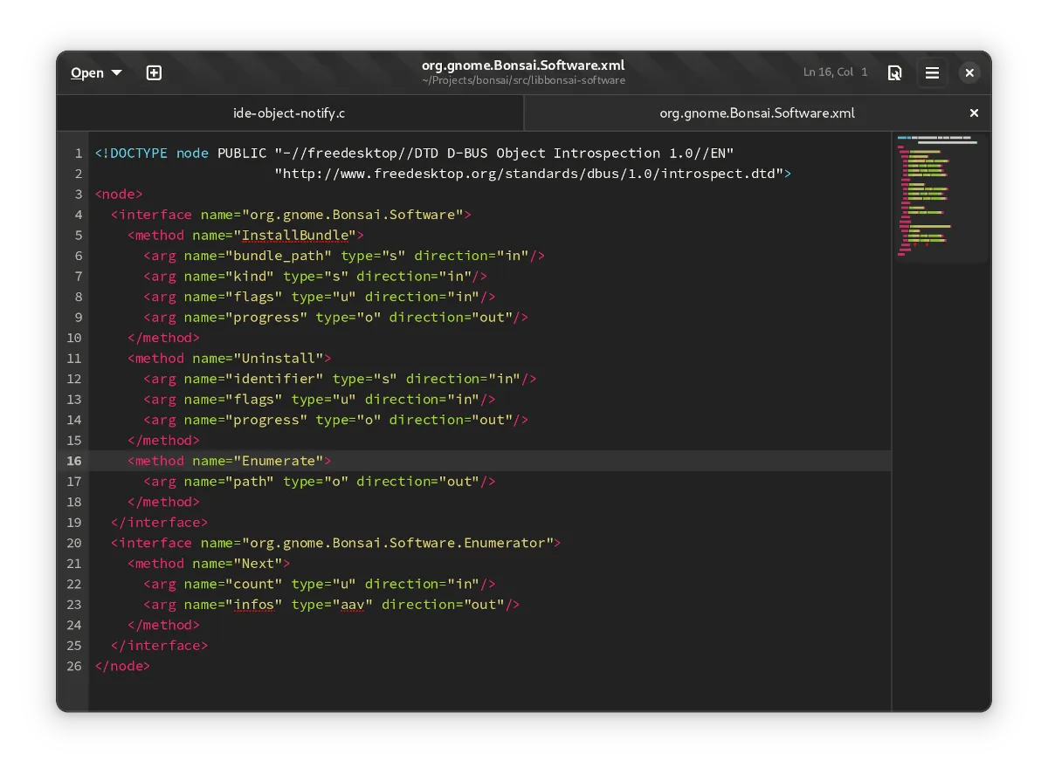The image size is (1048, 774).
Task: Click the window title org.gnome.Bonsai.Software.xml
Action: 523,65
